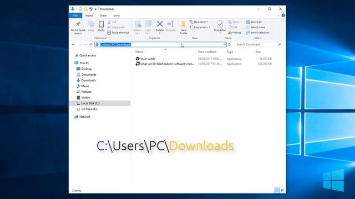
Task: Switch to Details view icon
Action: click(x=277, y=190)
